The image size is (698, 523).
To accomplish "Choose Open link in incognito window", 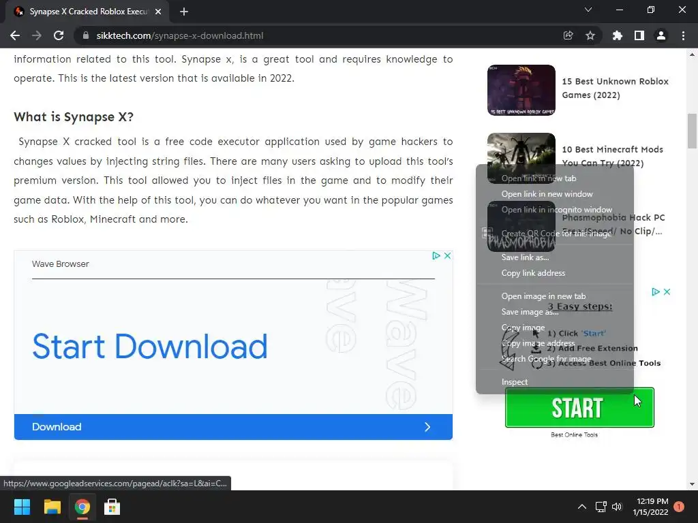I will point(555,210).
